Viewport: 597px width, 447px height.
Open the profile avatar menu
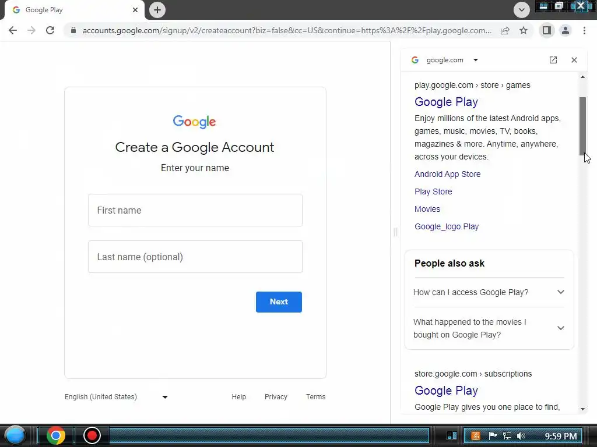[x=566, y=30]
